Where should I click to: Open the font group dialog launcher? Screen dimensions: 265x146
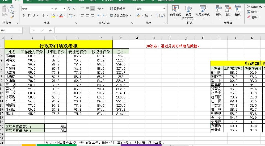(x=76, y=23)
